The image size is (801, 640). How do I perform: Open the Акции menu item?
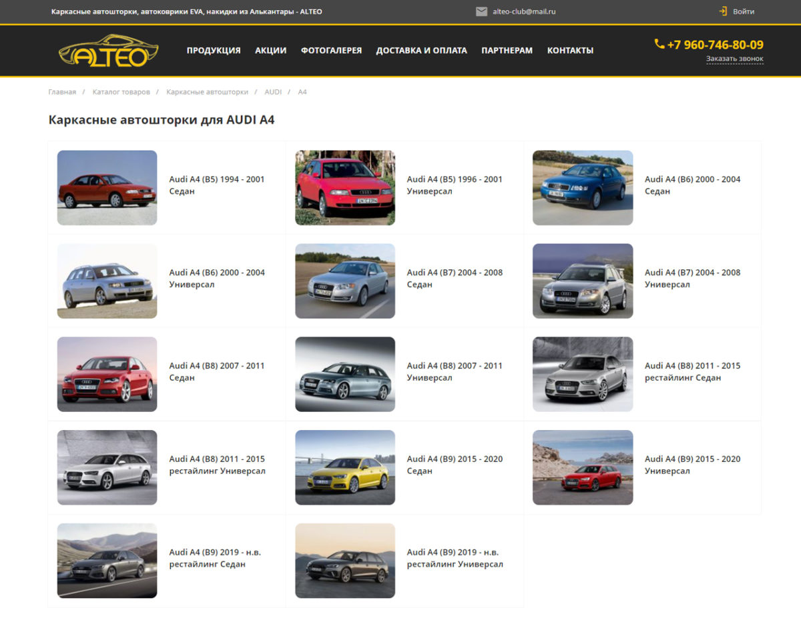tap(270, 51)
